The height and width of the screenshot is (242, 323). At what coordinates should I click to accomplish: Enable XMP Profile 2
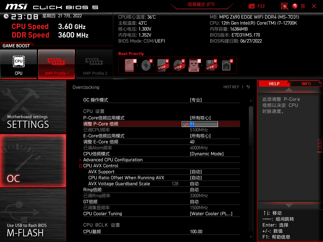tap(95, 64)
